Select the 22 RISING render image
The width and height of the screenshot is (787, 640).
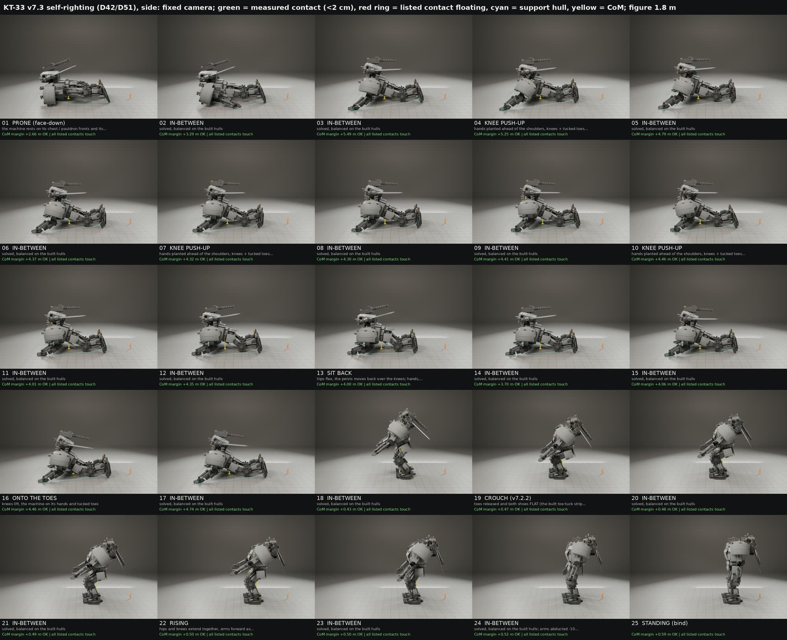(236, 567)
